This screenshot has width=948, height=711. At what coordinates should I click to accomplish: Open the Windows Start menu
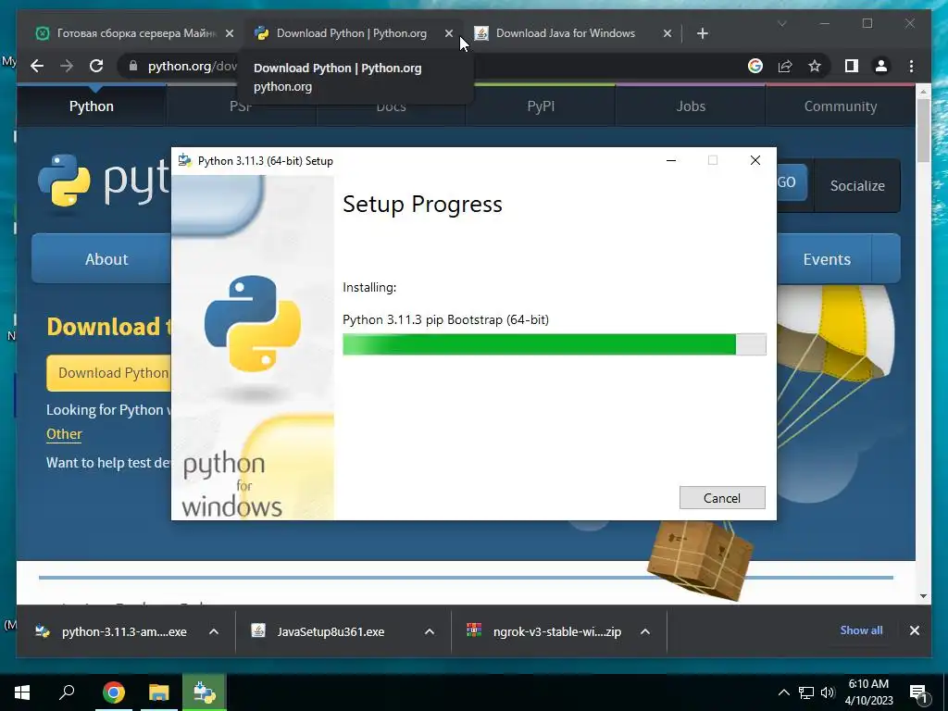tap(22, 692)
